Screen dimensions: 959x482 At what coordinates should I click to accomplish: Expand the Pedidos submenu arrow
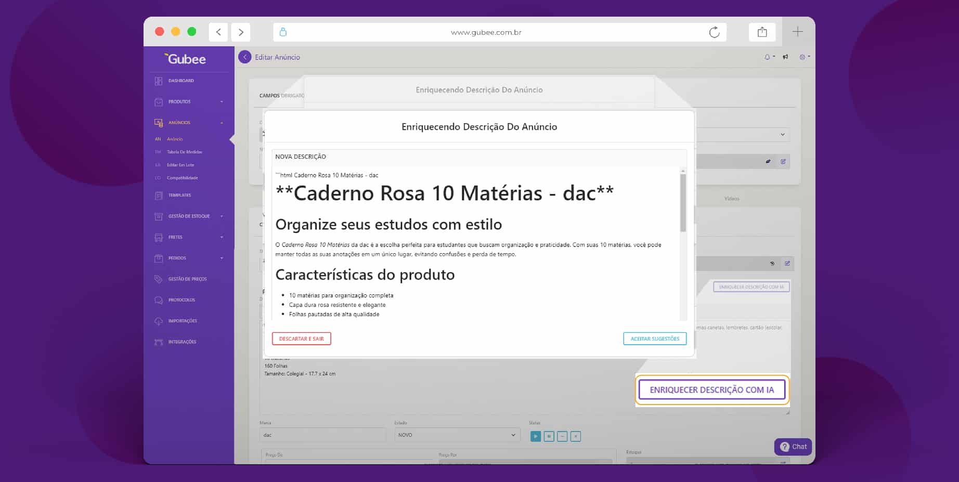[222, 258]
